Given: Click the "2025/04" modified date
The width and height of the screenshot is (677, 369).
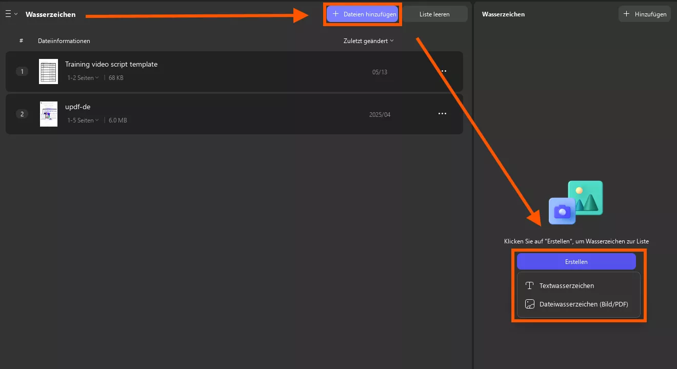Looking at the screenshot, I should tap(380, 115).
